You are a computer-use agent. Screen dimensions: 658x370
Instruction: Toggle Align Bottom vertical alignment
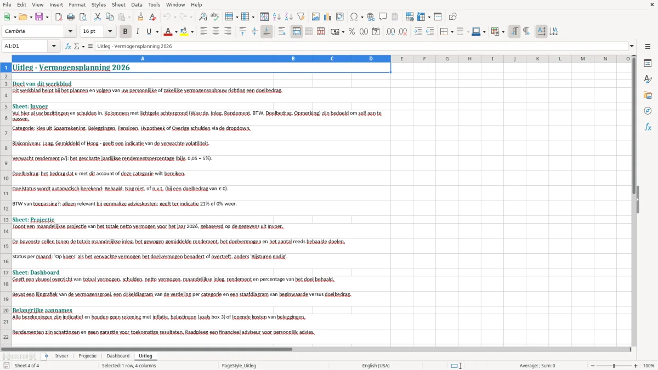click(x=266, y=32)
